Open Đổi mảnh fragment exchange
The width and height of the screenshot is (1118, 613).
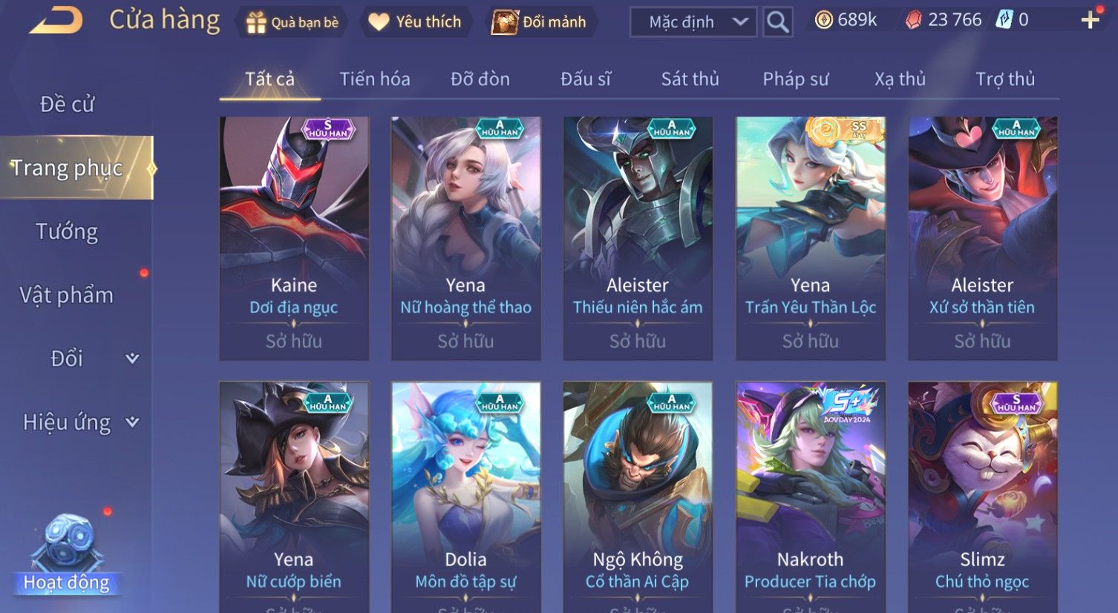click(x=540, y=22)
